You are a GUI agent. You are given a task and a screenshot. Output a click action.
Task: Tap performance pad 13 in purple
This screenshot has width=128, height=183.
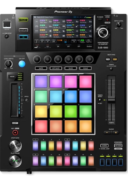[41, 81]
